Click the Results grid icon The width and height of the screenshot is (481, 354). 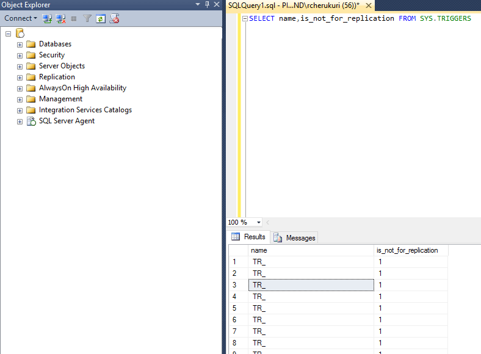pos(236,237)
